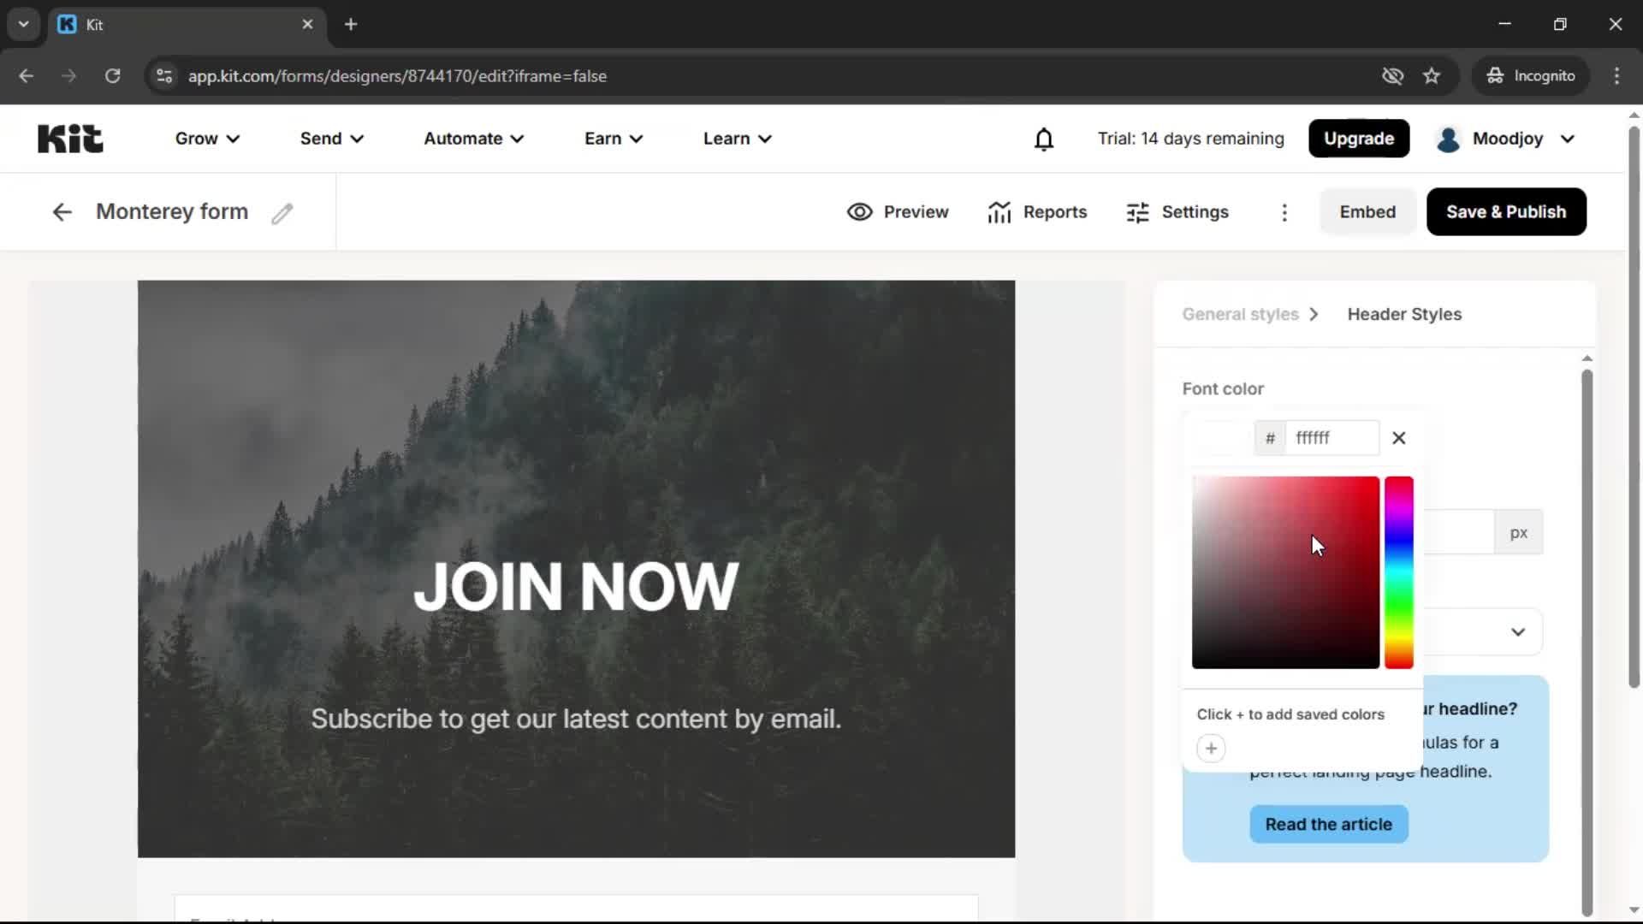Open the three-dot more options menu

coord(1284,211)
